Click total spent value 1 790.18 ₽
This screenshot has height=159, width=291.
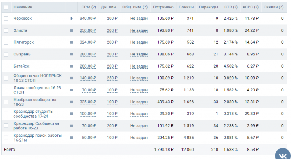pos(164,149)
